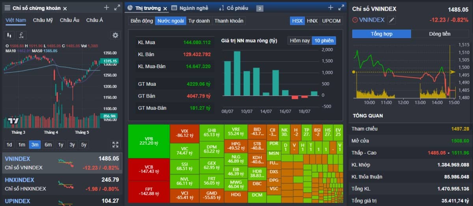Click the Mở cửa value 1508.60

(460, 141)
